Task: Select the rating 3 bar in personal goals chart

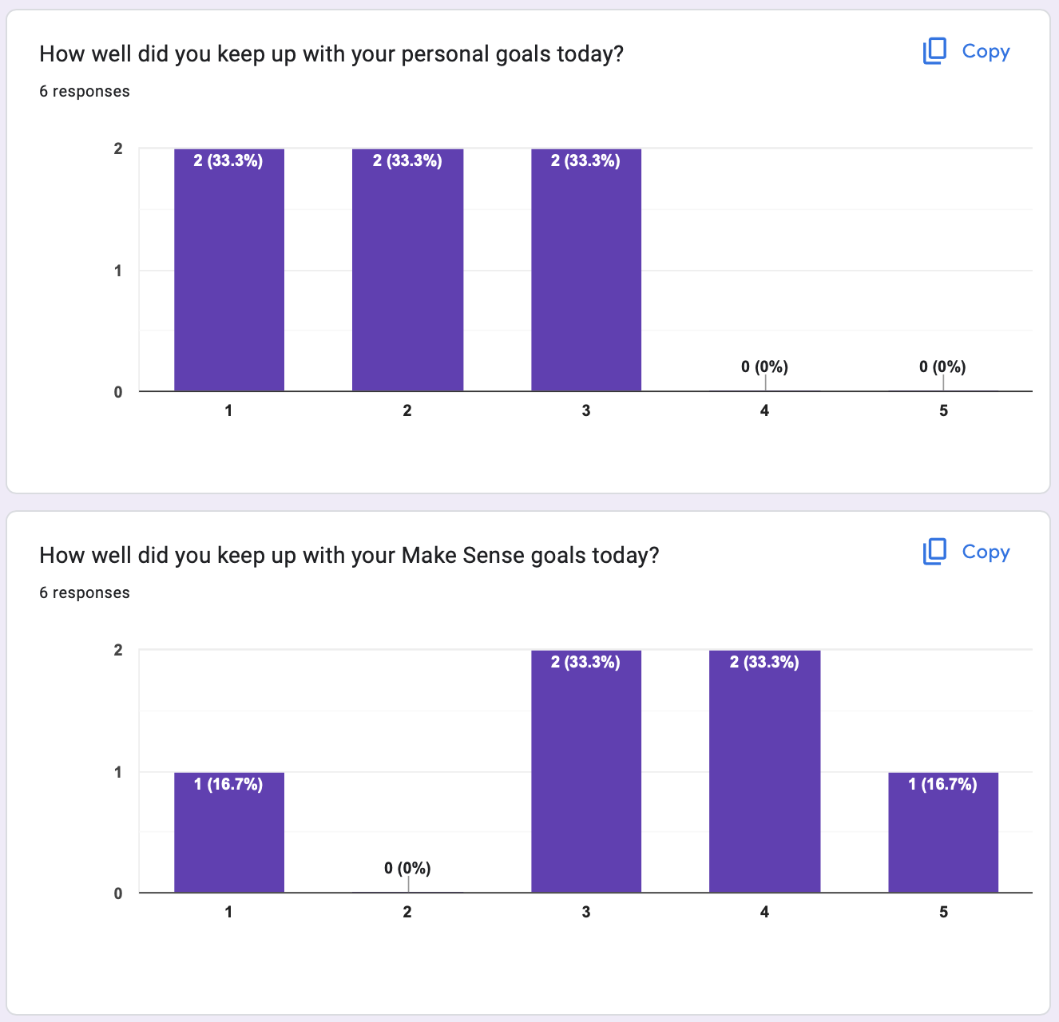Action: pos(586,270)
